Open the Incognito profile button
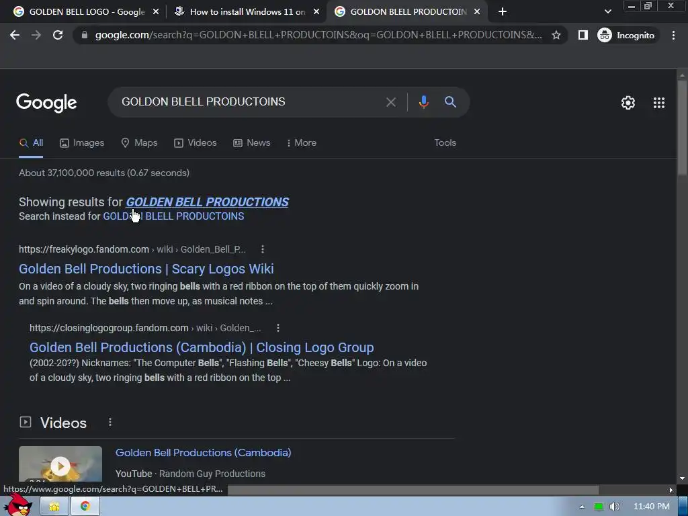Screen dimensions: 688x516 coord(627,35)
